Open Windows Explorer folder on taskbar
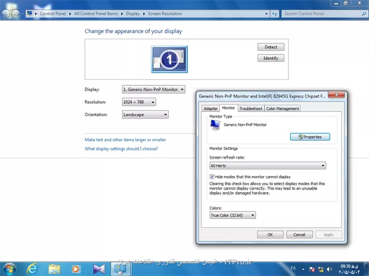 point(54,269)
